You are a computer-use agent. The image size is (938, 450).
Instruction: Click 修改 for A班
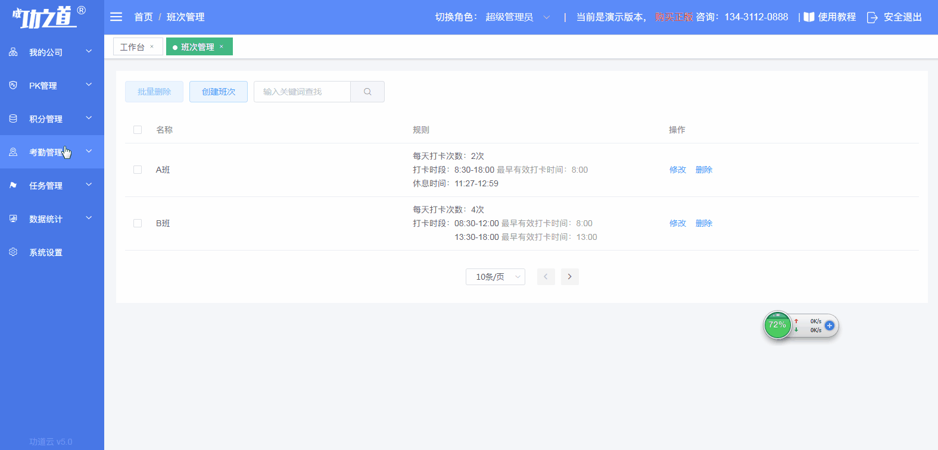[678, 170]
